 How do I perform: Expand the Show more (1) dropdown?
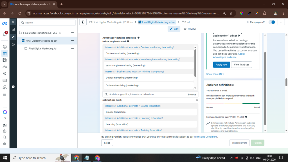click(x=215, y=74)
